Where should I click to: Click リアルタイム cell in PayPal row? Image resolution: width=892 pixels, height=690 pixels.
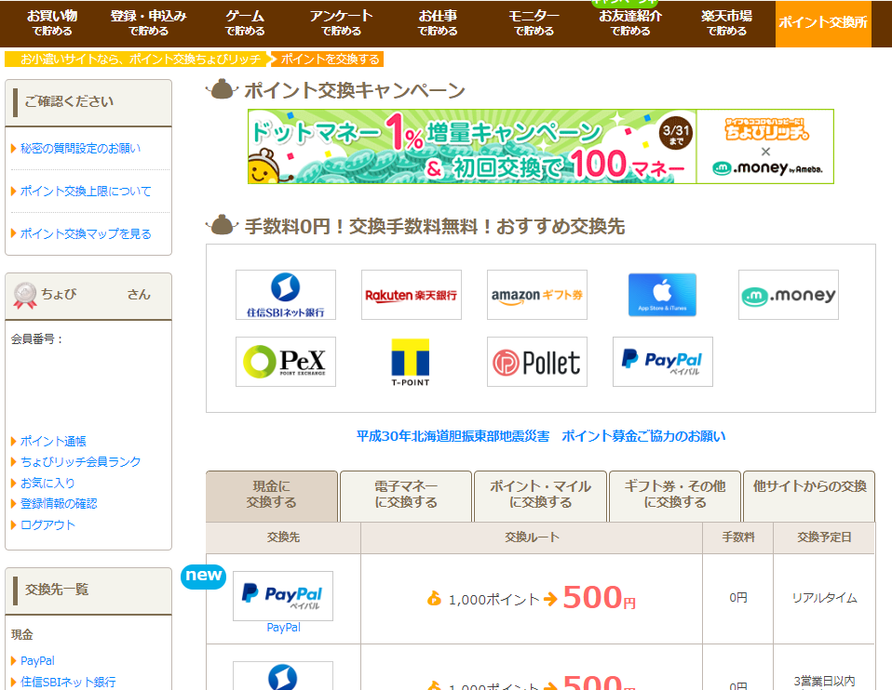pos(824,598)
